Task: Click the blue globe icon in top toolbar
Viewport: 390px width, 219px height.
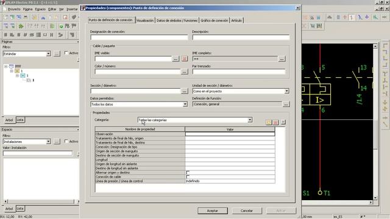Action: [x=19, y=18]
